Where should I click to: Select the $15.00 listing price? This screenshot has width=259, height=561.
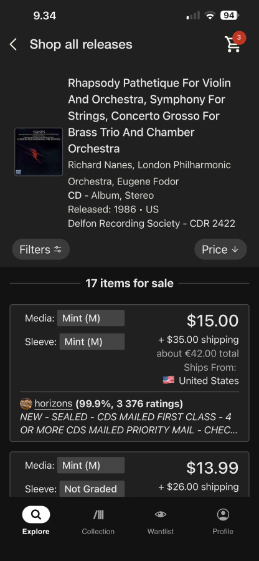click(x=212, y=320)
